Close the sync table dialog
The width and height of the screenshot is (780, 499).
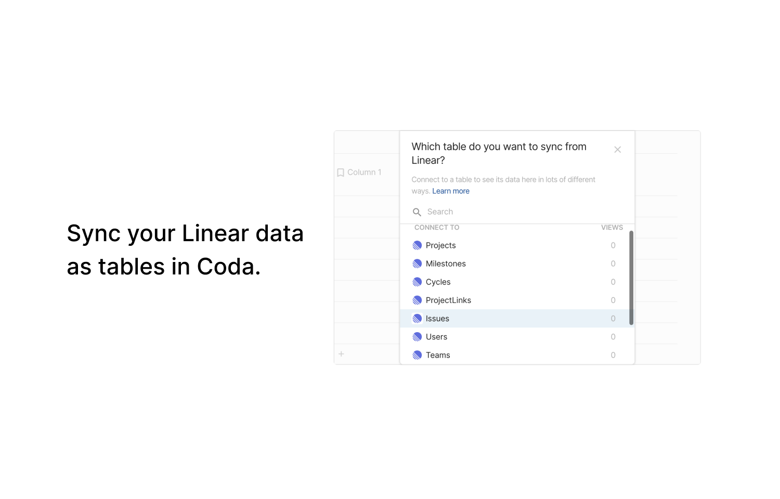pos(618,150)
